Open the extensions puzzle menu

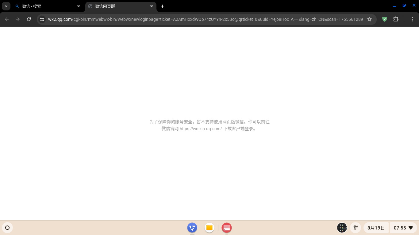pos(396,19)
